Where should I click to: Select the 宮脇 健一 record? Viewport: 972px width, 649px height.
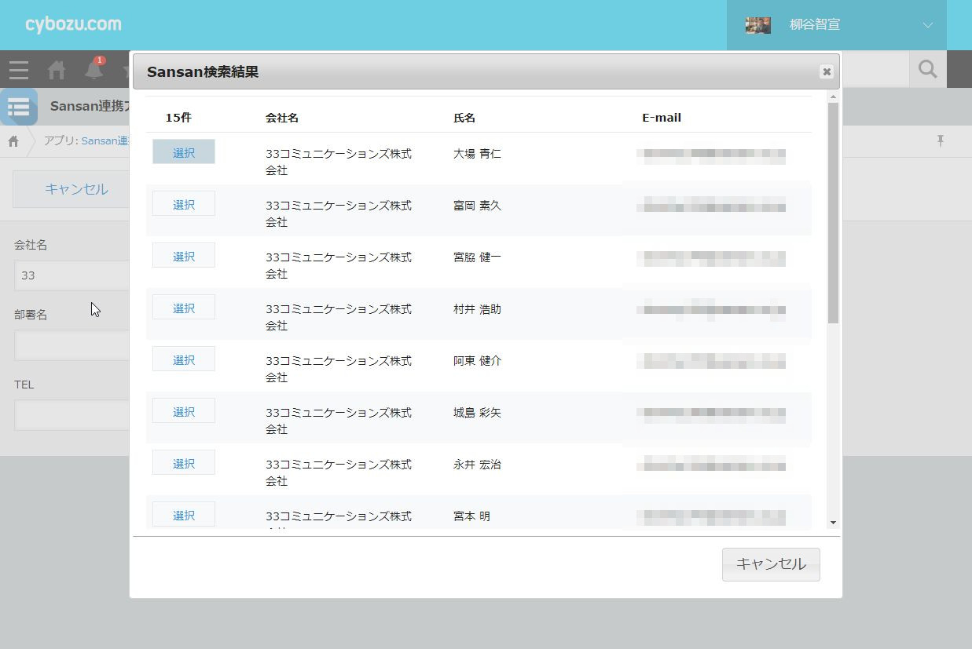point(184,256)
